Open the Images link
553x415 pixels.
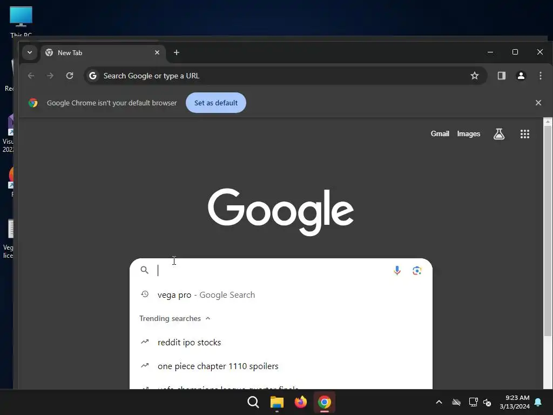point(468,134)
